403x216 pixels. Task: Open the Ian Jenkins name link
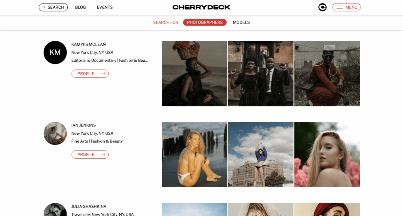coord(83,125)
